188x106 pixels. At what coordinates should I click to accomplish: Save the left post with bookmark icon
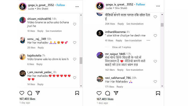click(x=77, y=93)
